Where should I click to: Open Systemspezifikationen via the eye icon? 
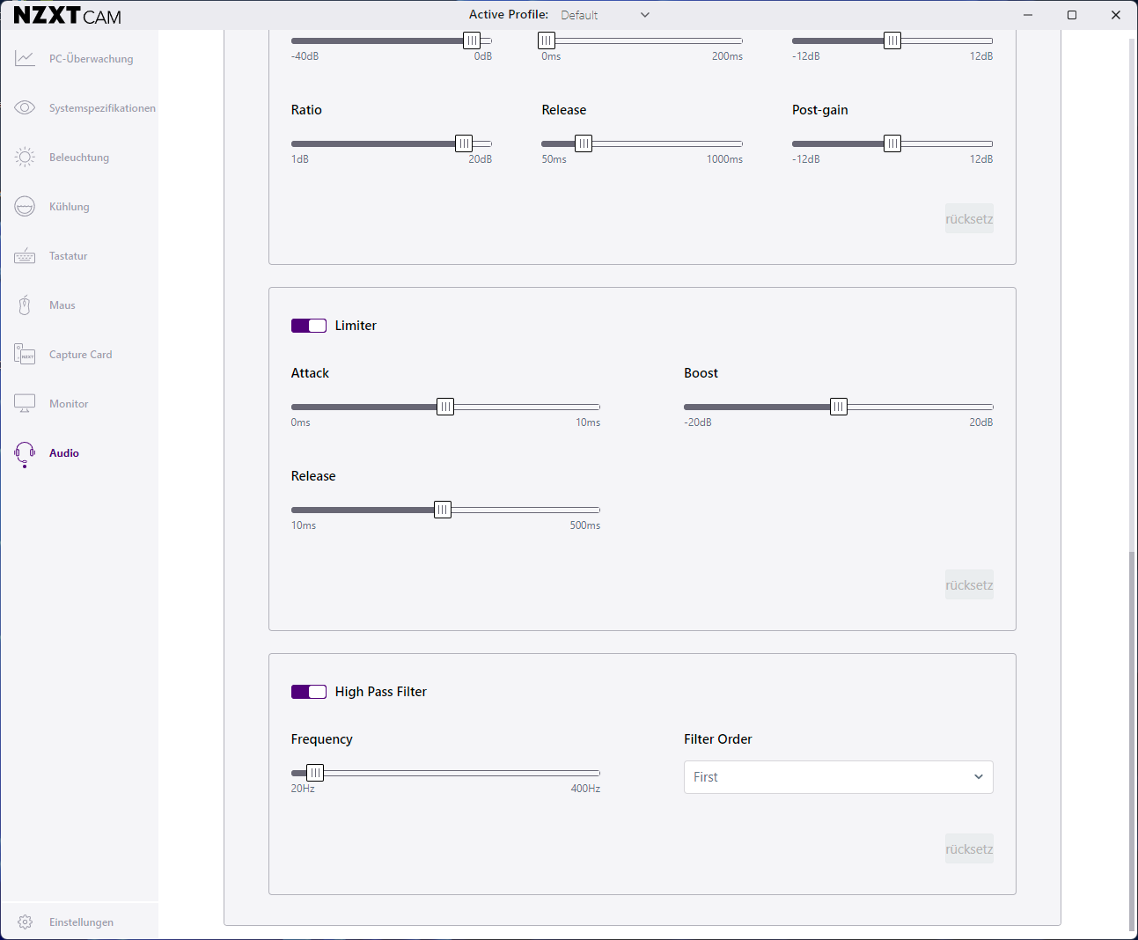25,108
